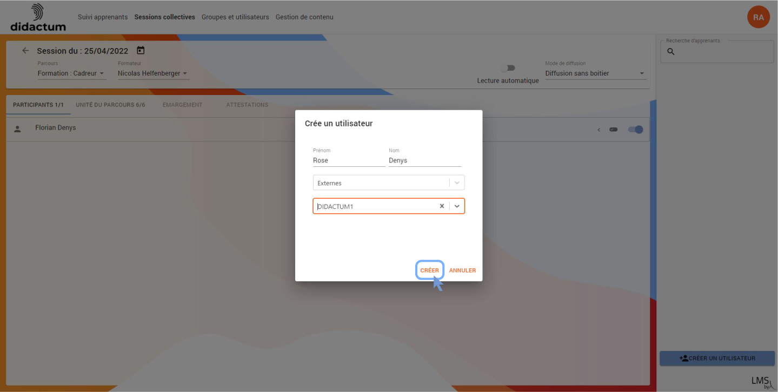Click the Prénom field containing Rose
The width and height of the screenshot is (778, 392).
tap(349, 160)
